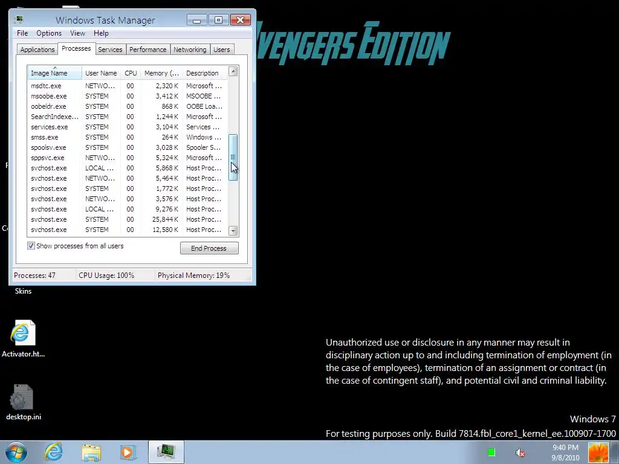Click the End Process button
Screen dimensions: 619x464
(x=209, y=248)
